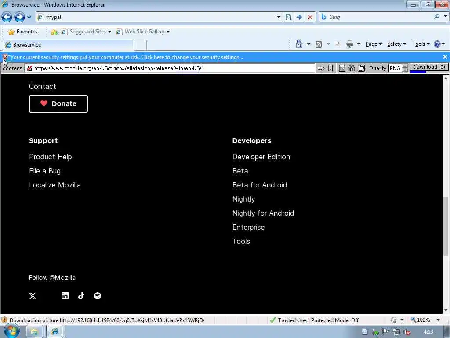Open the Localize Mozilla link

[x=55, y=185]
